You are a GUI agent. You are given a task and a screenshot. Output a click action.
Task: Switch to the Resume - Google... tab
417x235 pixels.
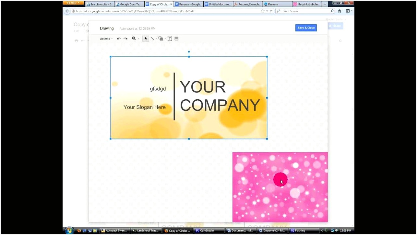pos(188,4)
